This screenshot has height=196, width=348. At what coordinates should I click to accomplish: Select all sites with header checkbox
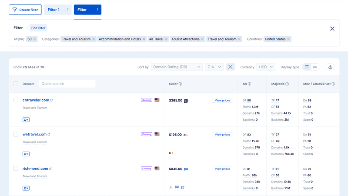pyautogui.click(x=16, y=84)
